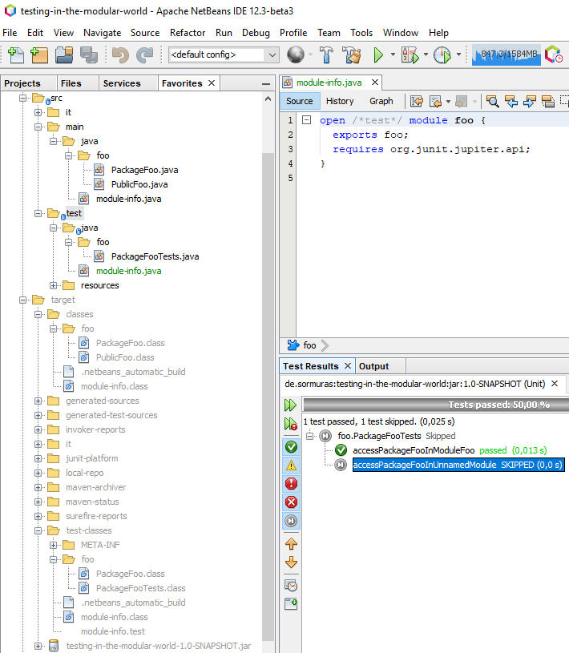Toggle Show Failed tests filter
This screenshot has height=653, width=569.
pos(291,483)
